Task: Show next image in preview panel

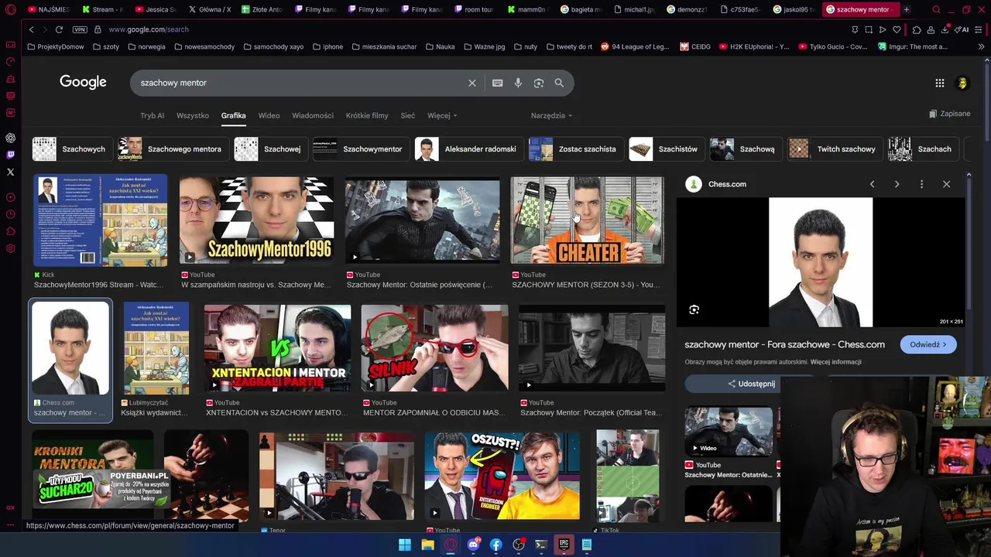Action: point(897,184)
